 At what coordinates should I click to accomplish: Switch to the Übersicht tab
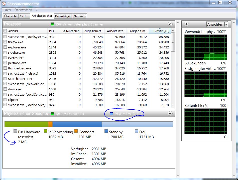[x=11, y=16]
